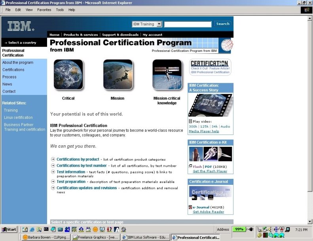Open the e-Journal (461KB) PDF link
Image resolution: width=313 pixels, height=241 pixels.
coord(201,207)
